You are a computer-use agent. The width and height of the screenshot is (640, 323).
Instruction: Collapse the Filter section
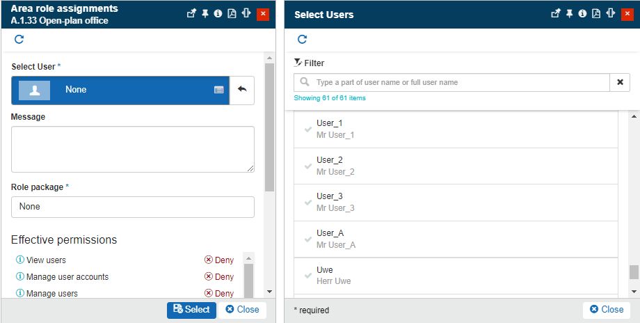[310, 63]
